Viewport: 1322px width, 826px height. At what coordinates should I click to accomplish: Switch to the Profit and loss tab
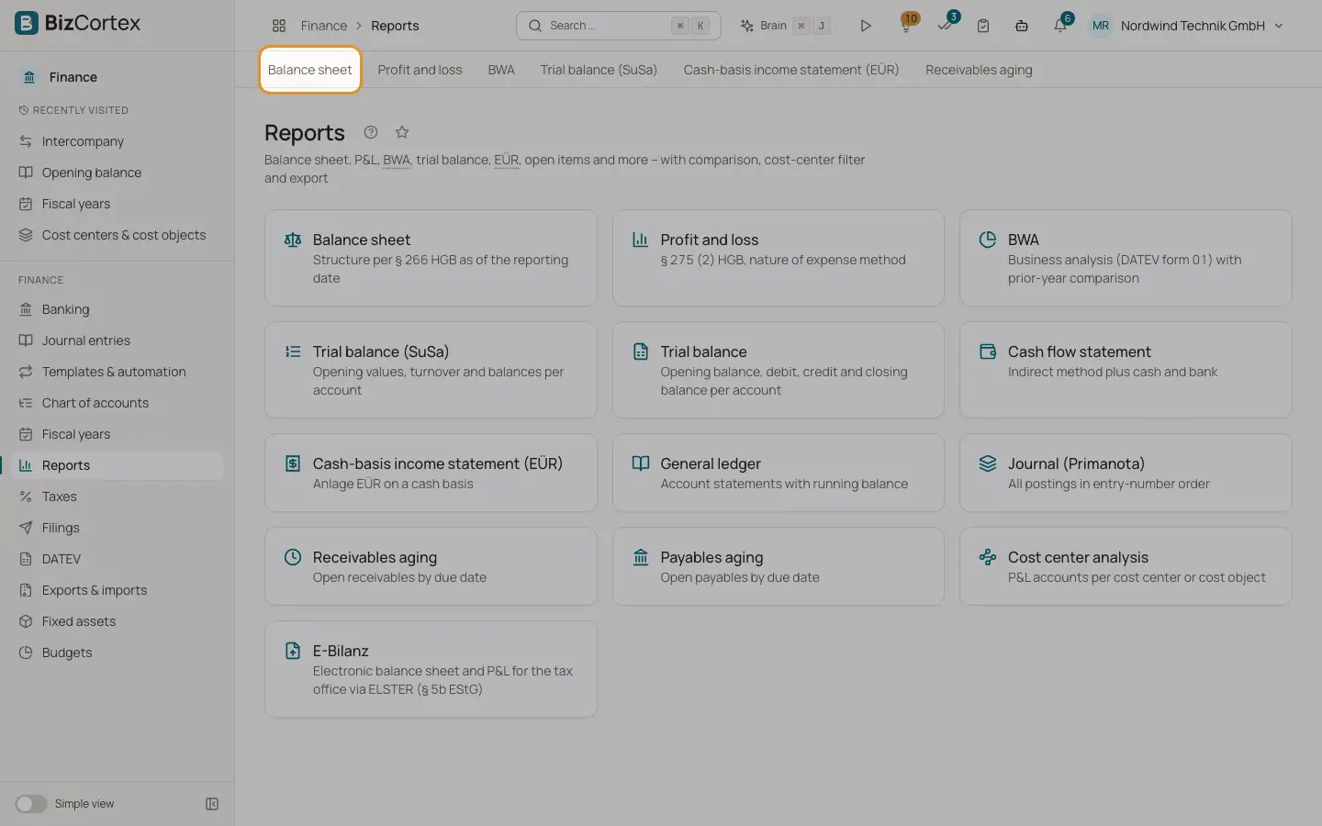420,70
